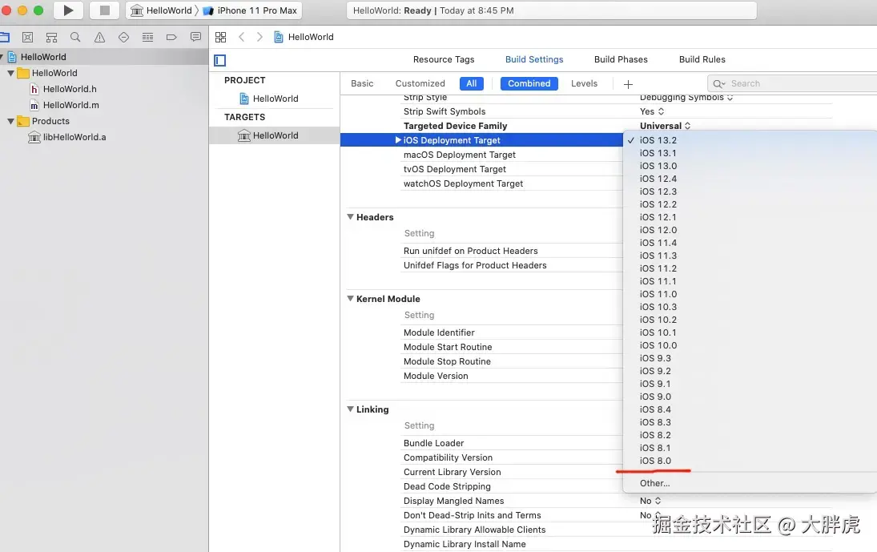
Task: Choose iOS 8.0 from menu
Action: (655, 461)
